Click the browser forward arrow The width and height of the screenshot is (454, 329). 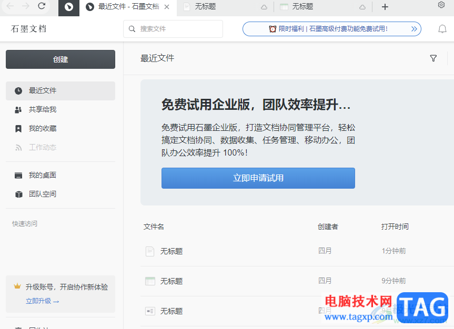[x=26, y=6]
